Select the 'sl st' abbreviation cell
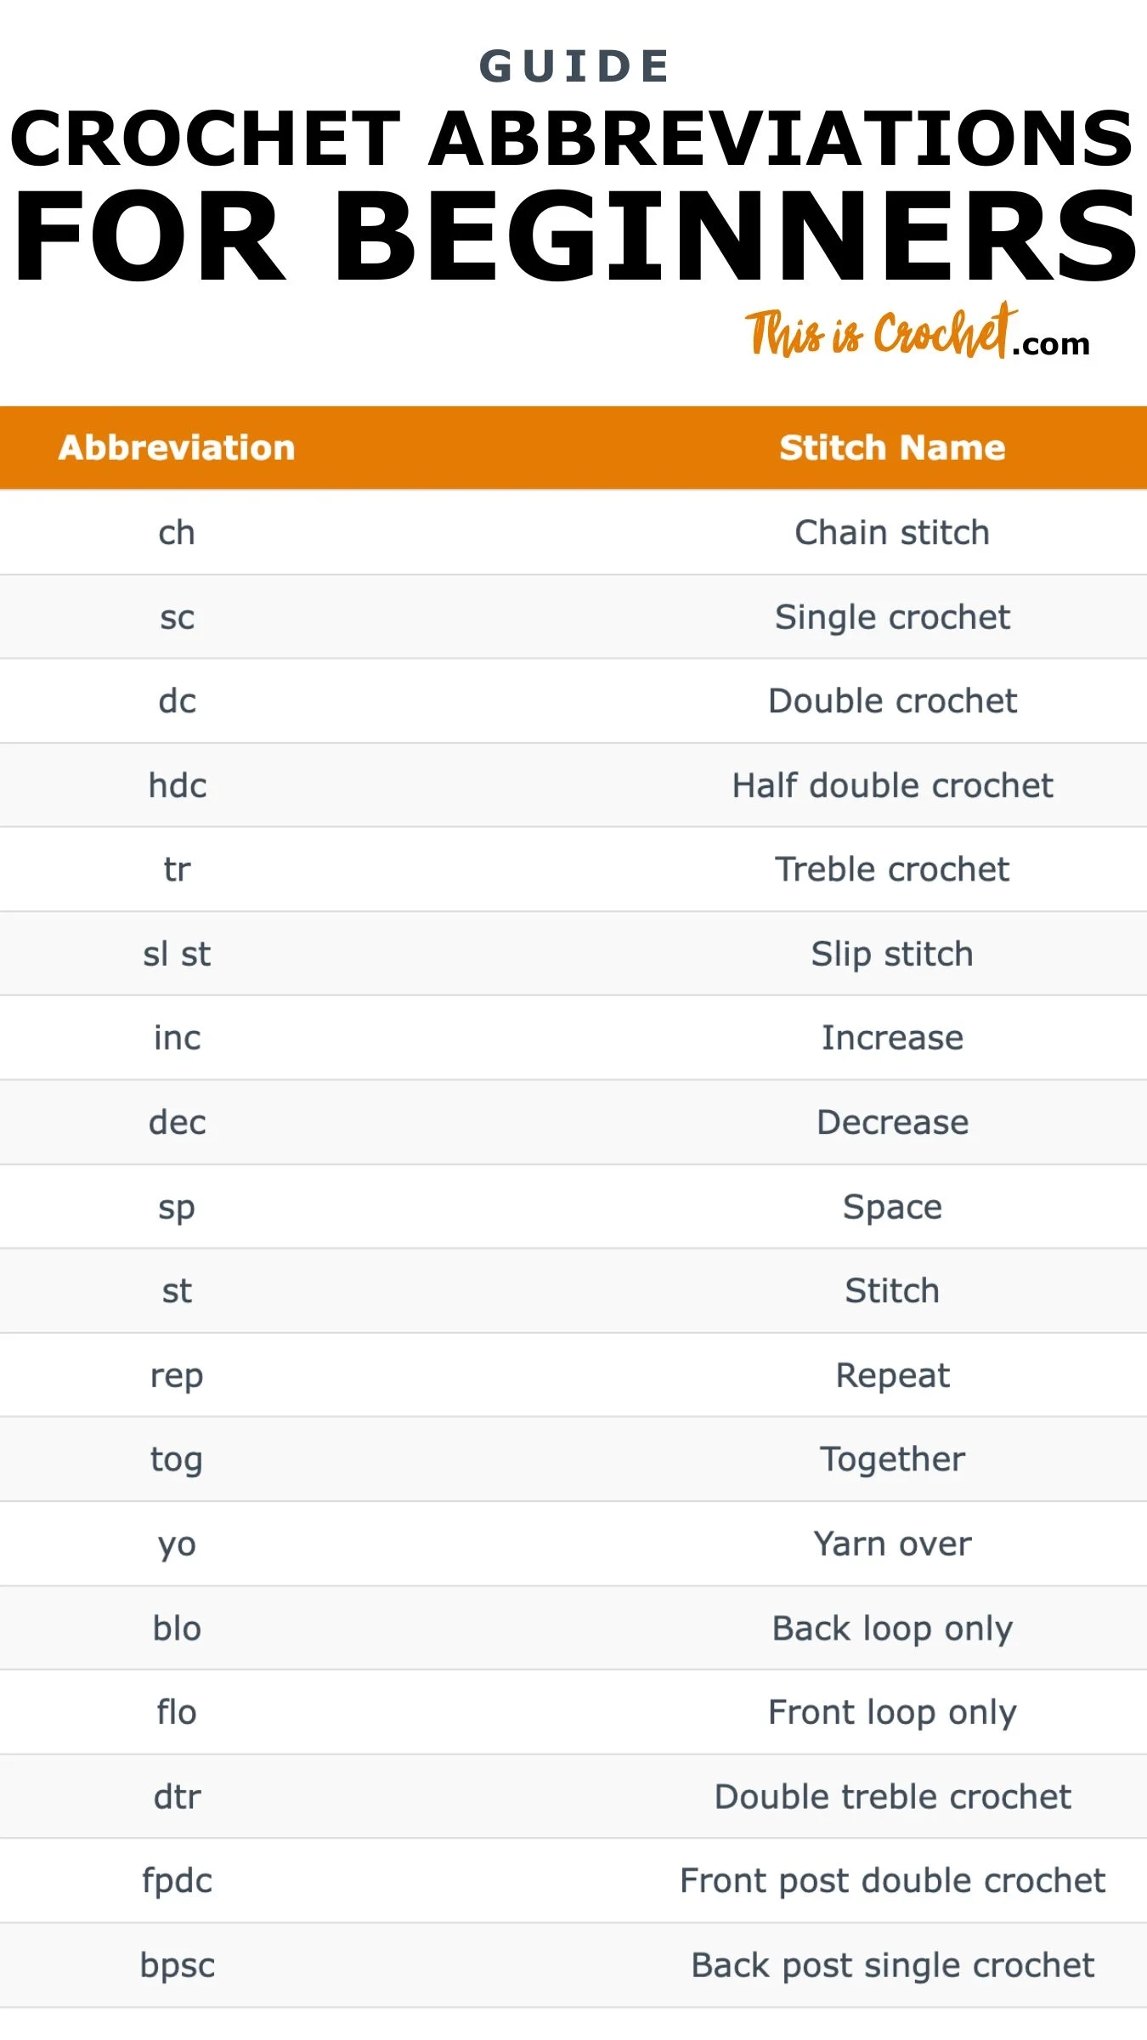Viewport: 1147px width, 2040px height. pos(177,954)
